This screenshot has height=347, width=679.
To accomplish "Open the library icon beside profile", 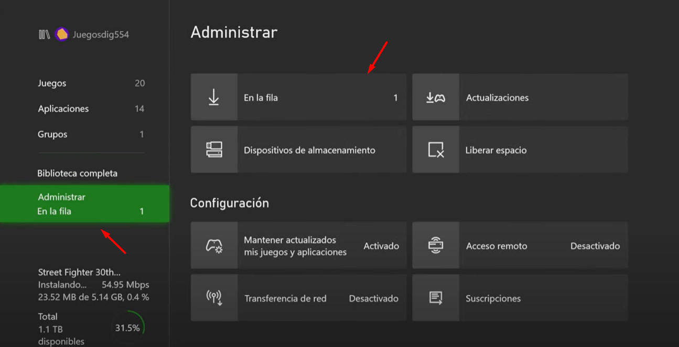I will 45,35.
